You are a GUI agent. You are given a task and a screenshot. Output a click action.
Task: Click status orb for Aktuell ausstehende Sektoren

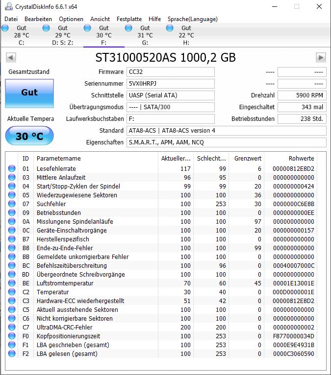(12, 309)
